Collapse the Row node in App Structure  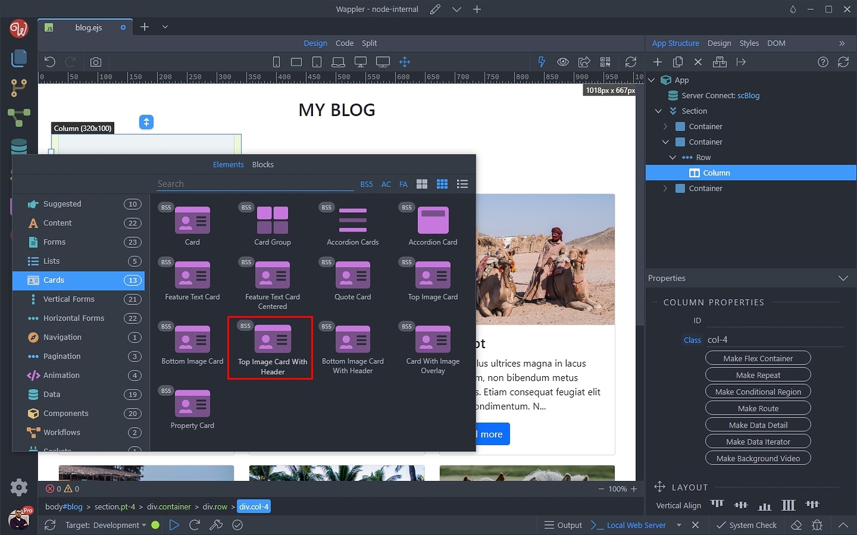click(671, 157)
